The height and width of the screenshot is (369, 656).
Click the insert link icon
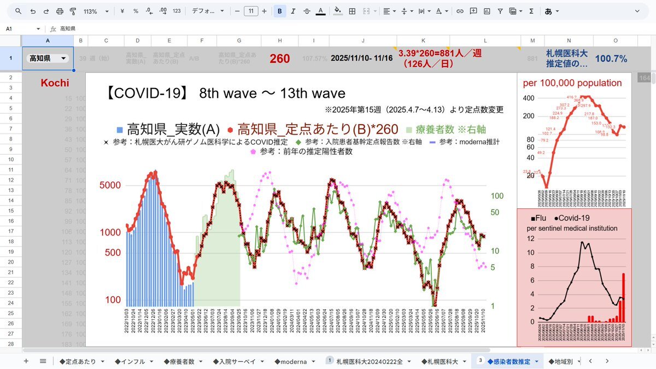coord(460,11)
